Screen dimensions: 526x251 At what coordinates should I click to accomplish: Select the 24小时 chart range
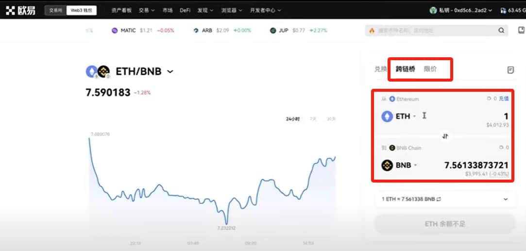293,119
